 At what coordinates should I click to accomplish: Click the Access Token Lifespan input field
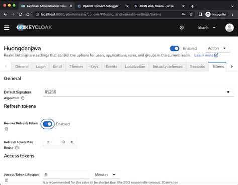coord(66,175)
